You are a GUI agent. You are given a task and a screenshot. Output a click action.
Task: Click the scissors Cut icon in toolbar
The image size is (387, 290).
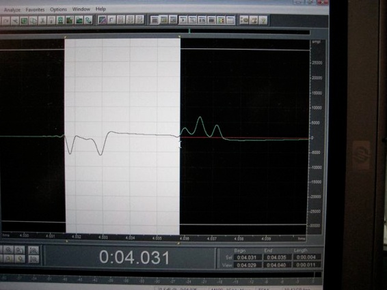42,20
